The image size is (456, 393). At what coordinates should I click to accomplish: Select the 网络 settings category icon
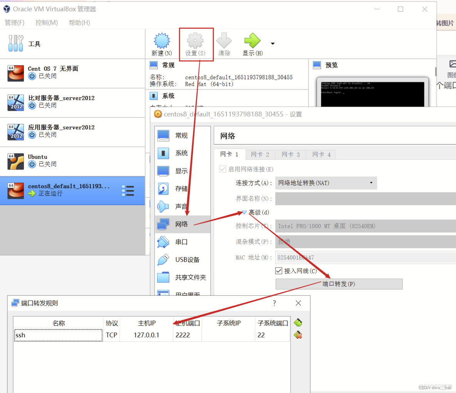tap(163, 224)
